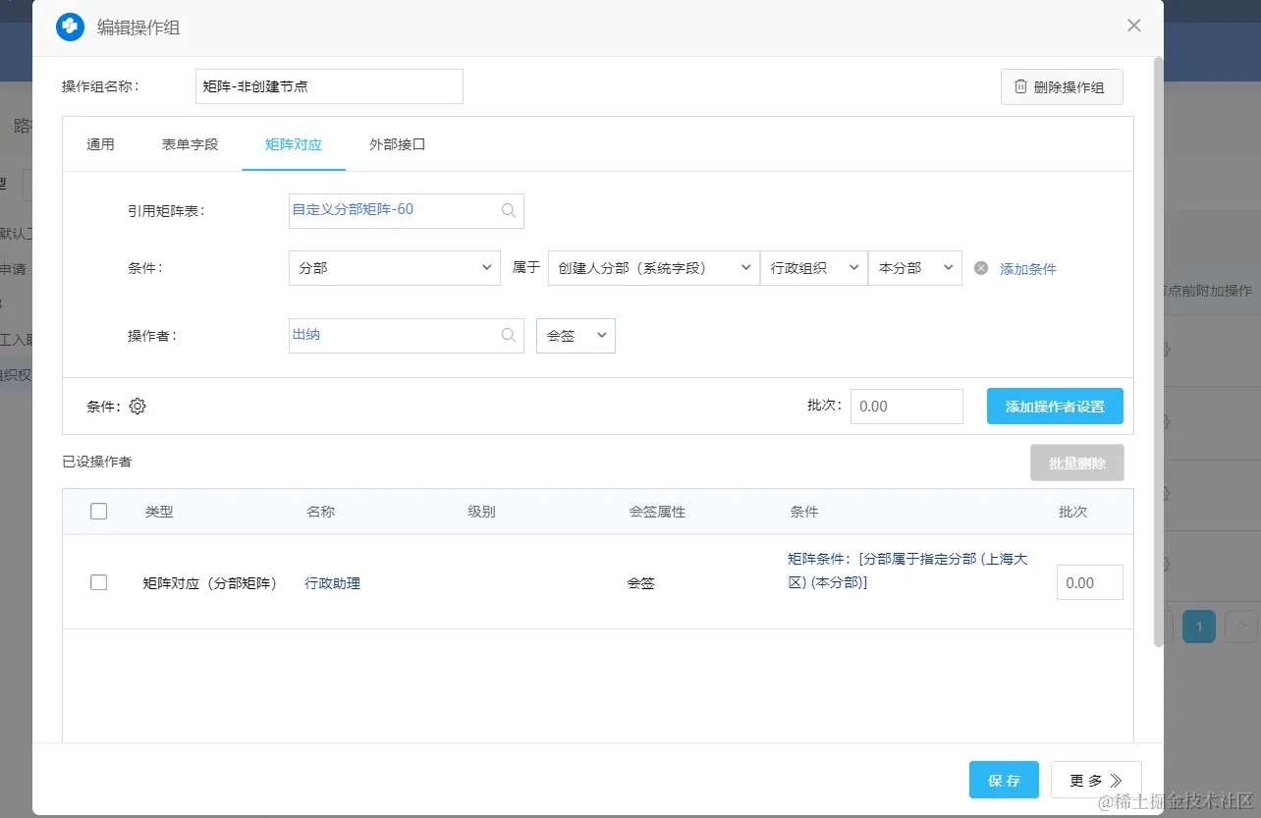Click the 矩阵条件 link in the row
Image resolution: width=1261 pixels, height=818 pixels.
(x=907, y=571)
